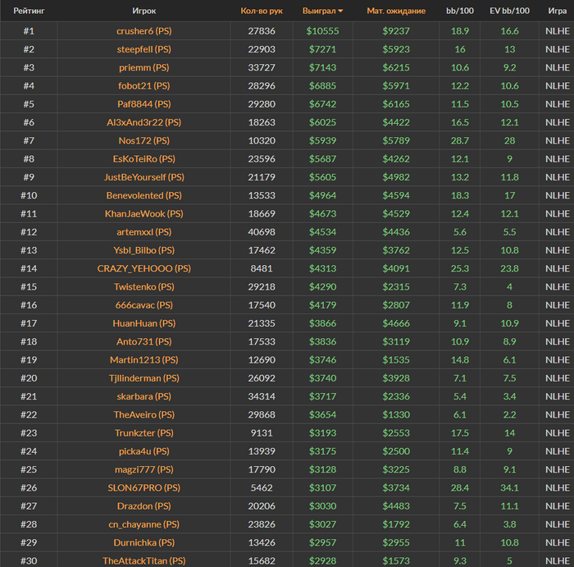
Task: Open KhanJaeWook (PS) player stats
Action: 143,213
